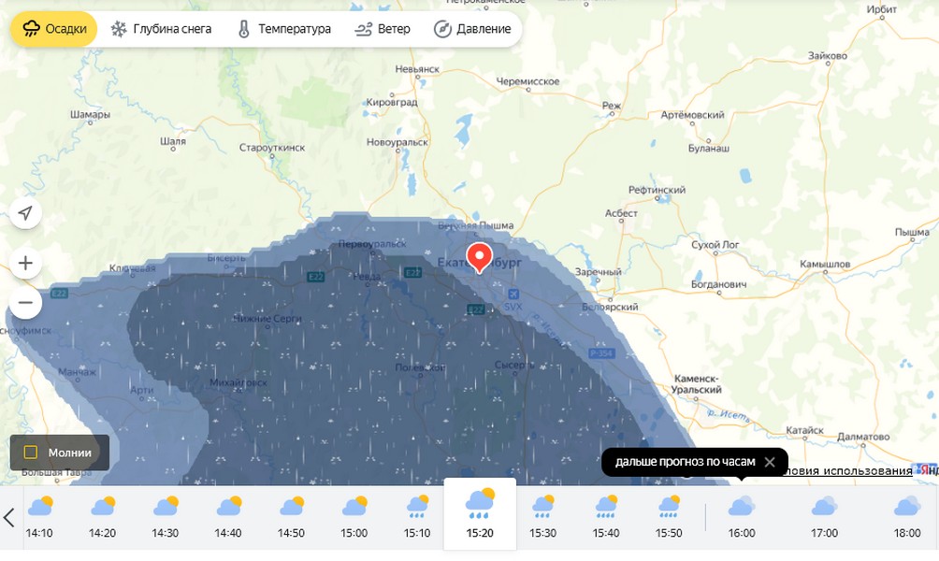The image size is (939, 561).
Task: Click the red location pin on Ekaterinburg
Action: tap(479, 256)
